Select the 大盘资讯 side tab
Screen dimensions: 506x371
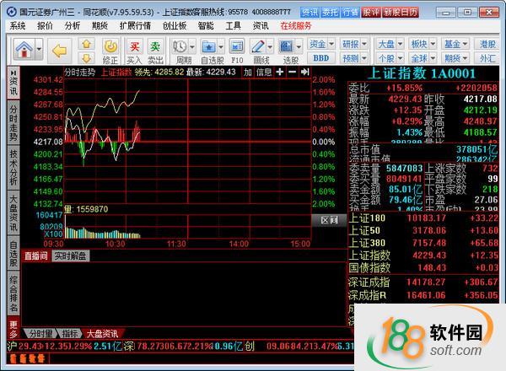pyautogui.click(x=13, y=212)
